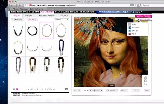Viewport: 164px width, 104px height.
Task: Click the floppy disk save icon
Action: [145, 84]
